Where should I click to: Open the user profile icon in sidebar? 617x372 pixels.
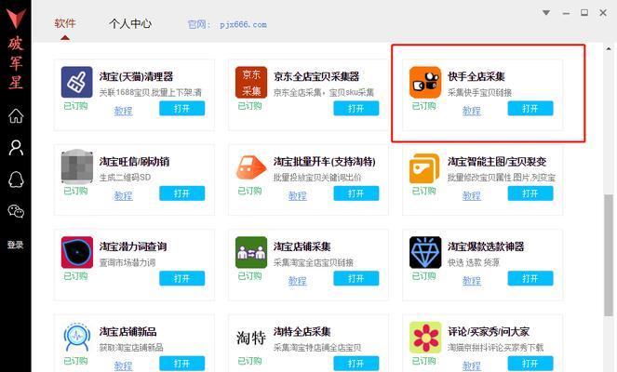pos(16,148)
